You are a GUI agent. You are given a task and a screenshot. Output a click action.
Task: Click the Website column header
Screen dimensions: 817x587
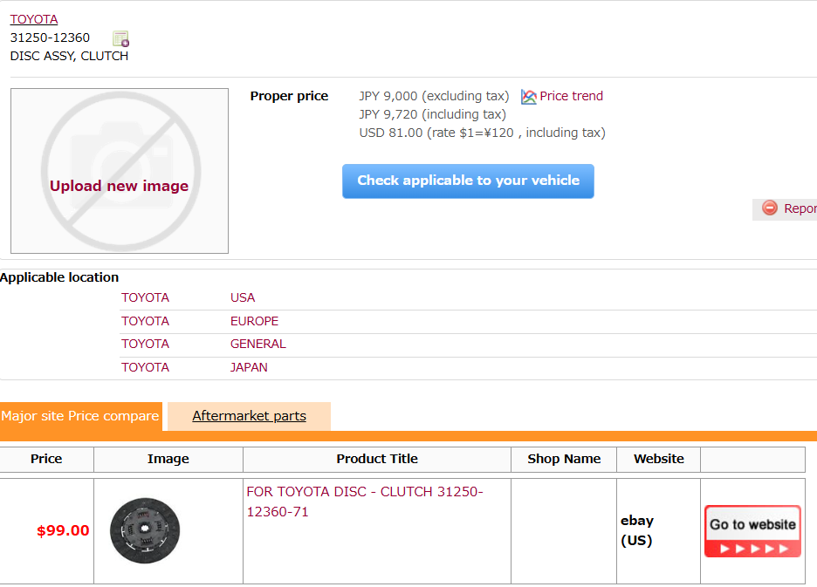(x=659, y=459)
